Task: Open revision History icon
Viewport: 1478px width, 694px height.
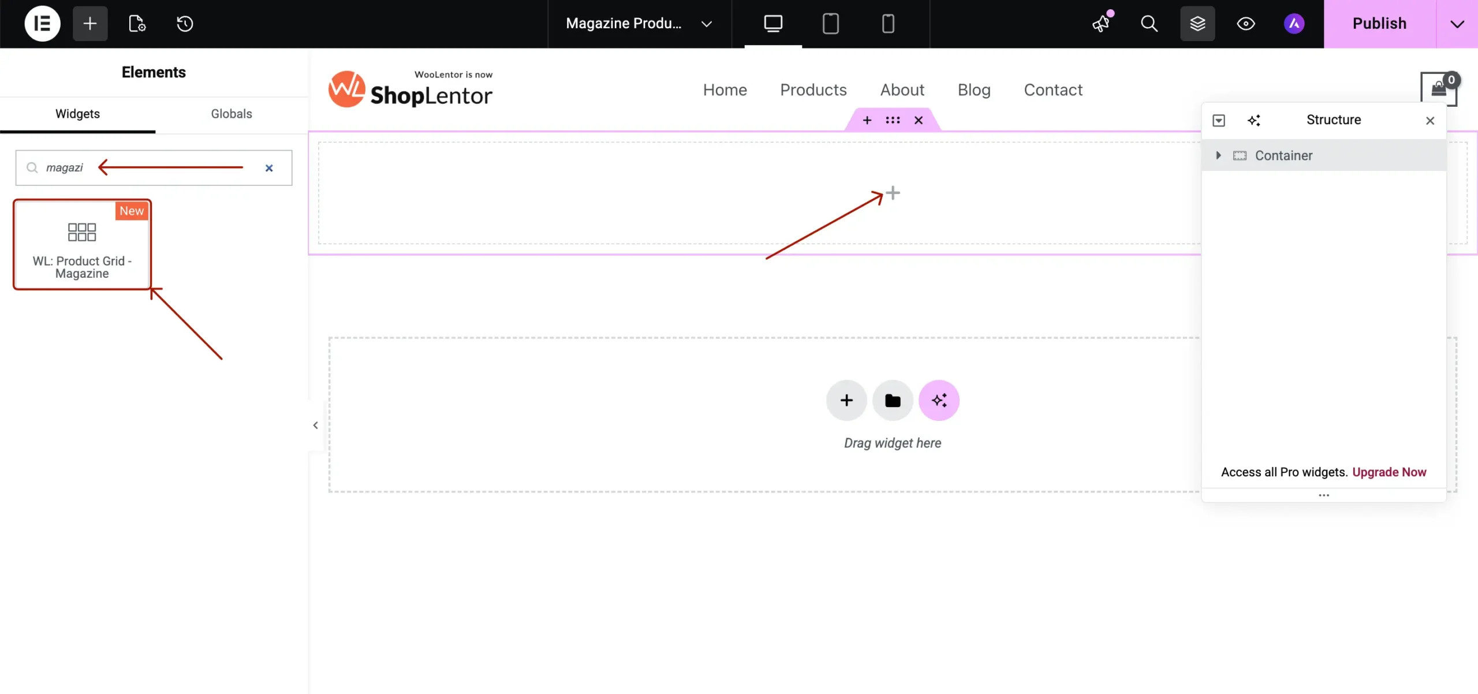Action: (x=184, y=24)
